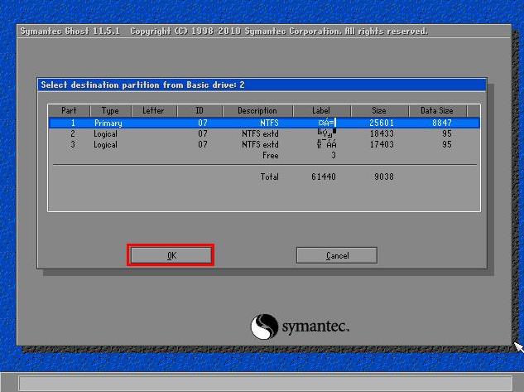Select partition 1 Primary row

pos(264,123)
